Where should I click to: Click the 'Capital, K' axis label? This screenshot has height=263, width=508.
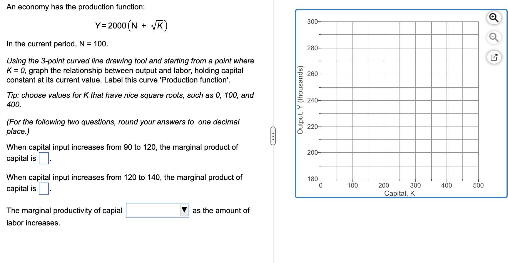[400, 193]
